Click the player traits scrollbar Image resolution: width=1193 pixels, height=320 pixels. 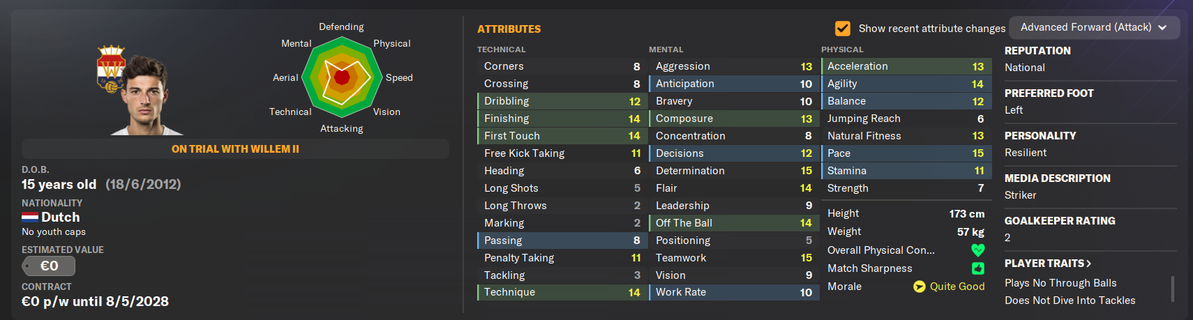pos(1172,289)
